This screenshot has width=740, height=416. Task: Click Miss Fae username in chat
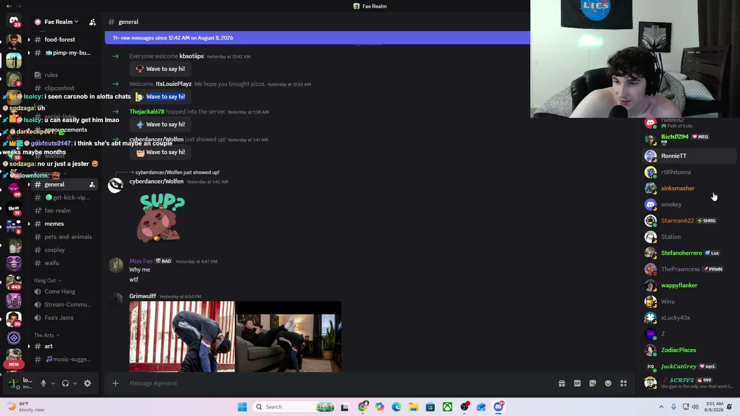(x=141, y=261)
